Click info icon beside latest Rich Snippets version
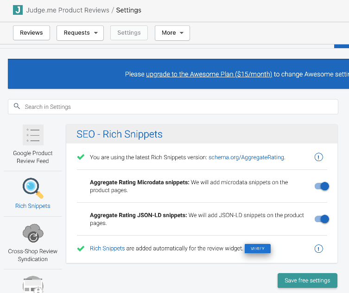The width and height of the screenshot is (349, 293). [x=318, y=157]
